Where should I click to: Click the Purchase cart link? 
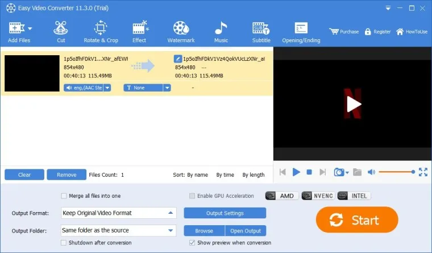344,32
